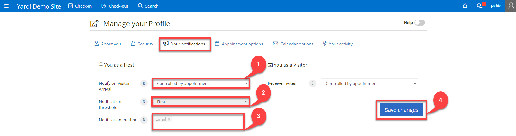Open the hamburger menu icon
The image size is (516, 136).
(x=6, y=6)
